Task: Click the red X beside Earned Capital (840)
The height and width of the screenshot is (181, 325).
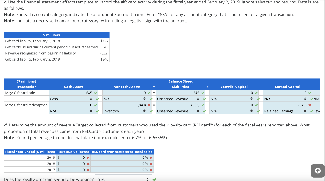Action: click(310, 105)
